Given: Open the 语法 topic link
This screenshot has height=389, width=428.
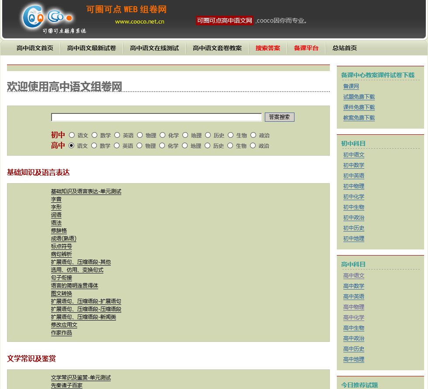Looking at the screenshot, I should coord(56,223).
